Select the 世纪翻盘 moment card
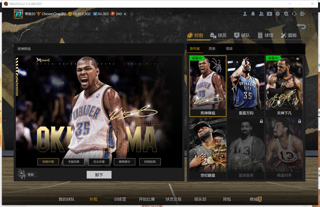The width and height of the screenshot is (320, 207). pos(208,148)
